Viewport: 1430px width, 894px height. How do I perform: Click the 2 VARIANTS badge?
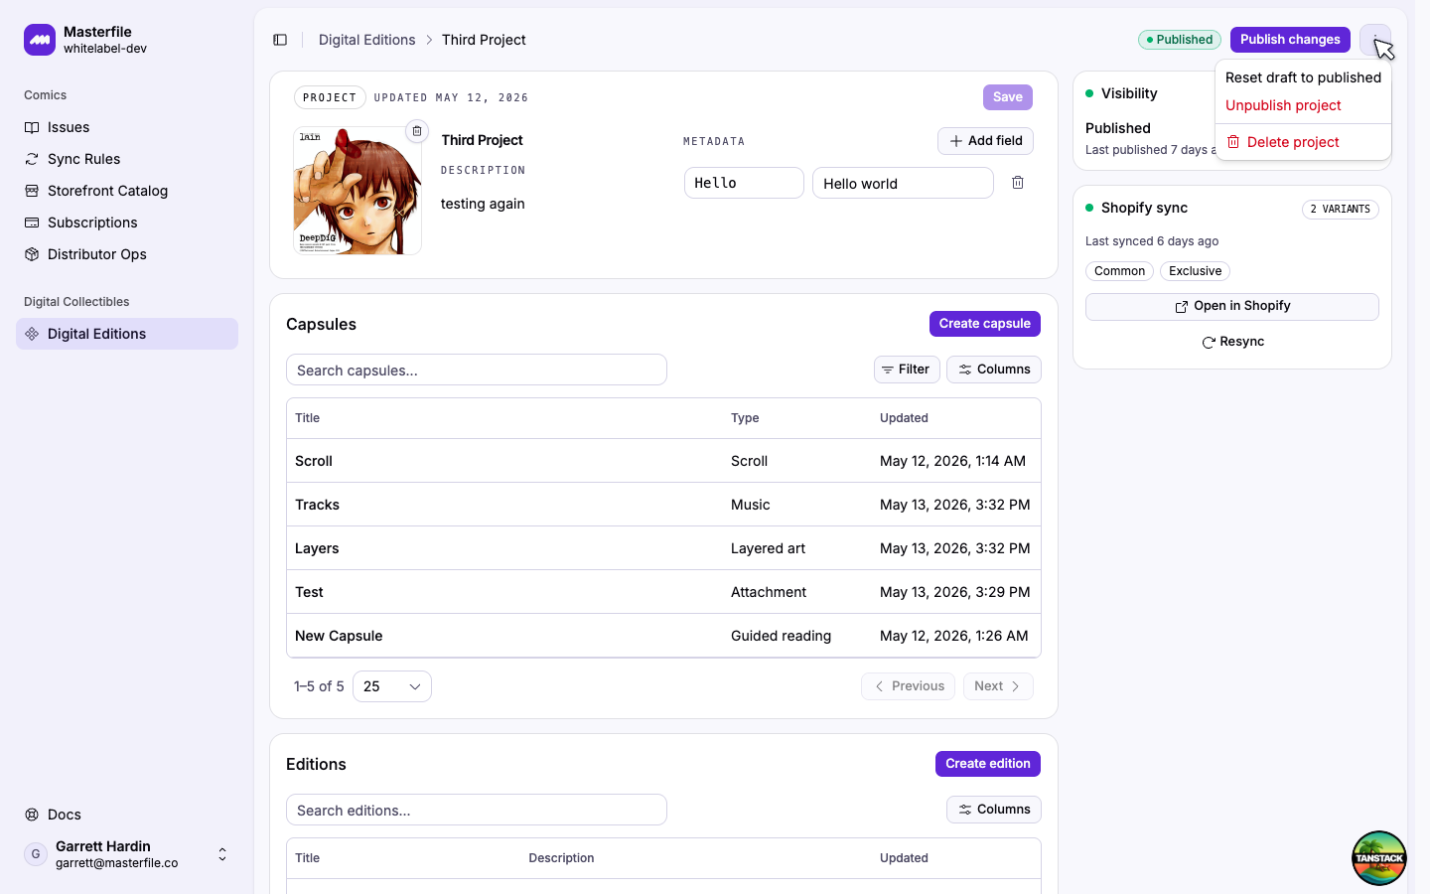[1340, 210]
